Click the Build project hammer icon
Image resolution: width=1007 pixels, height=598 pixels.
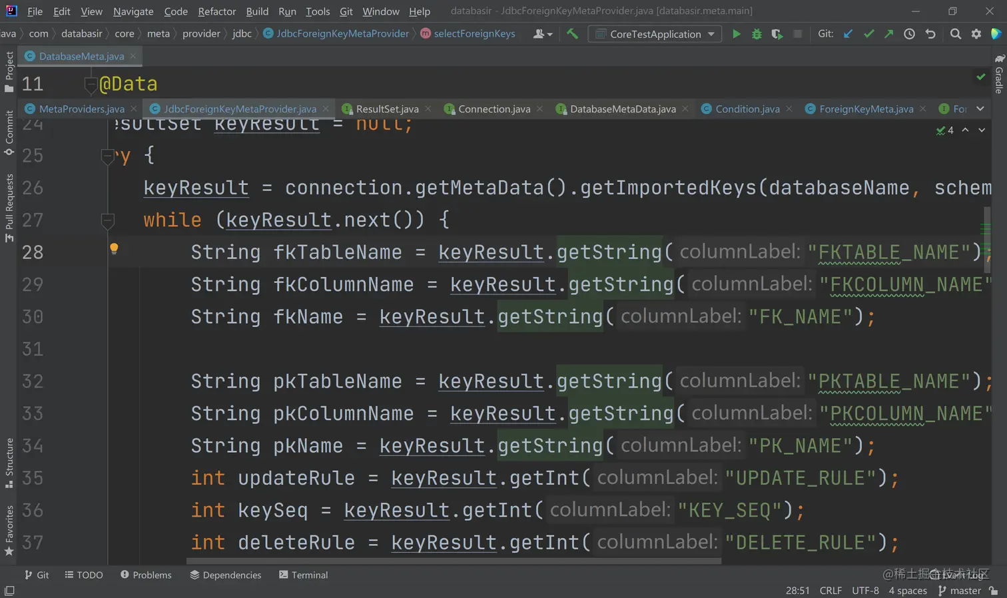pos(572,33)
